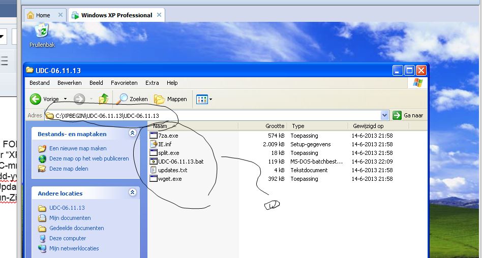The width and height of the screenshot is (482, 258).
Task: Click the Ga naar go button
Action: pos(408,115)
